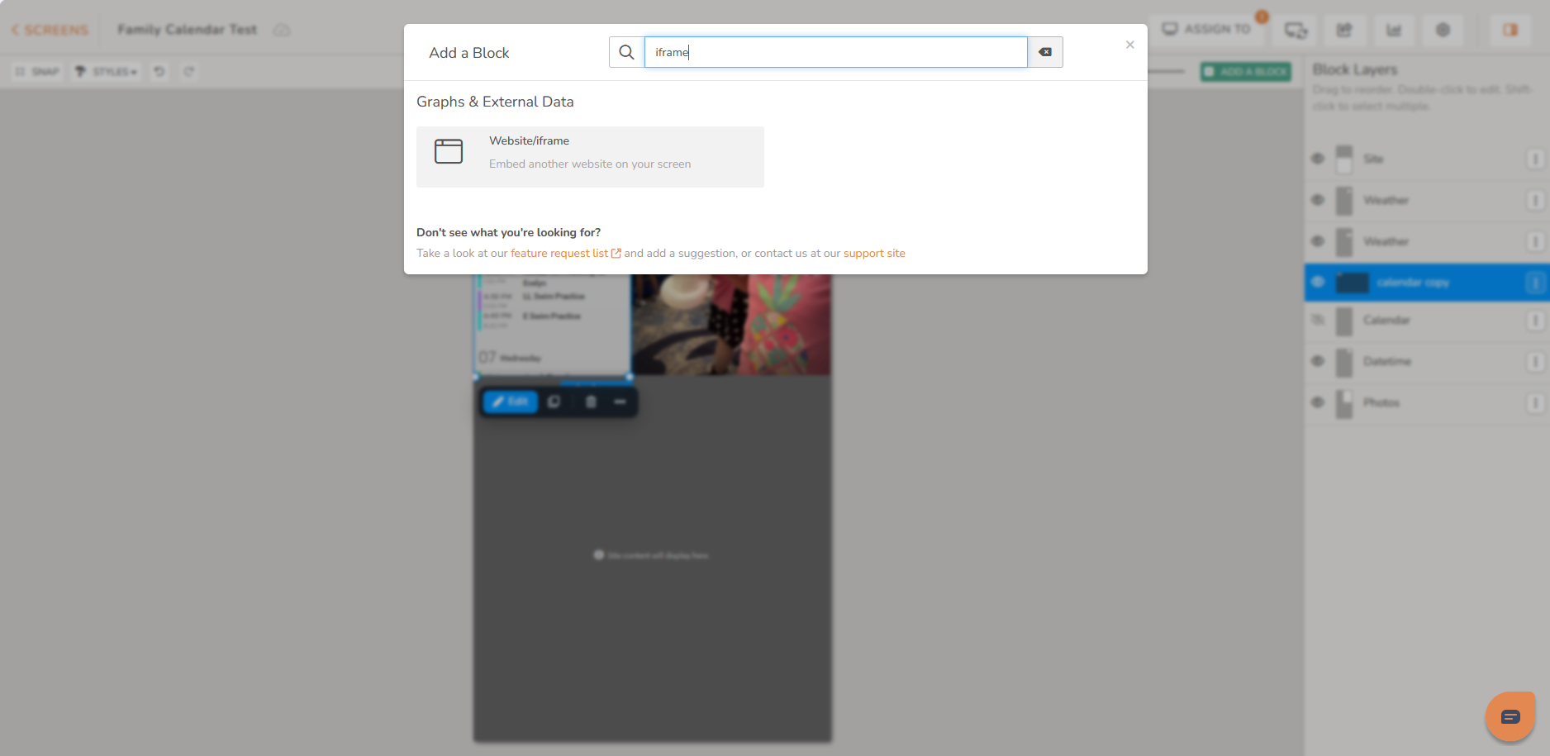
Task: Select the Photos layer row
Action: [1427, 402]
